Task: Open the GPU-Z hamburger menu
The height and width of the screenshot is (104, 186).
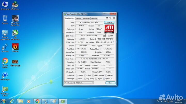Action: point(114,18)
